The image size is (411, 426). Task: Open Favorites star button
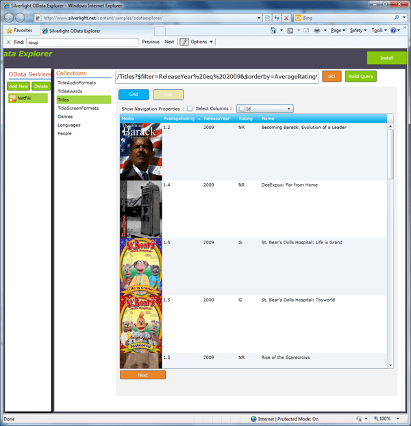(x=20, y=31)
